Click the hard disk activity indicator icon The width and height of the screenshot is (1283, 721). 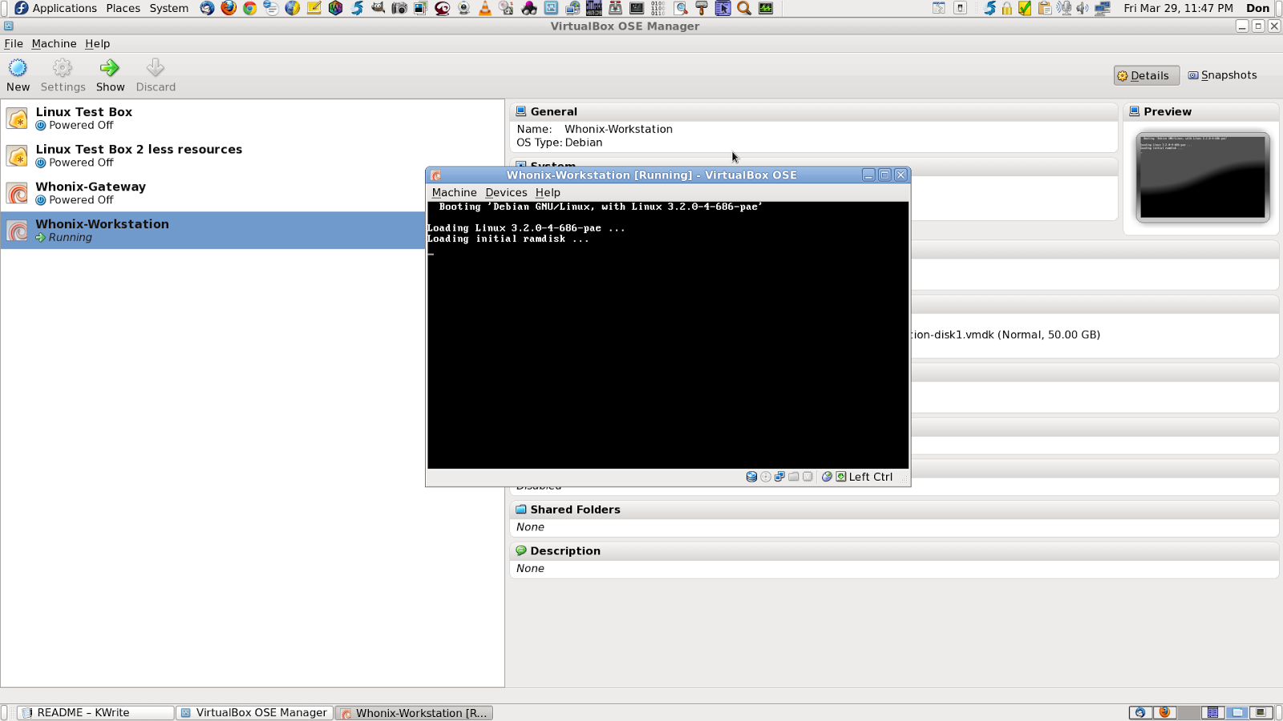point(751,477)
